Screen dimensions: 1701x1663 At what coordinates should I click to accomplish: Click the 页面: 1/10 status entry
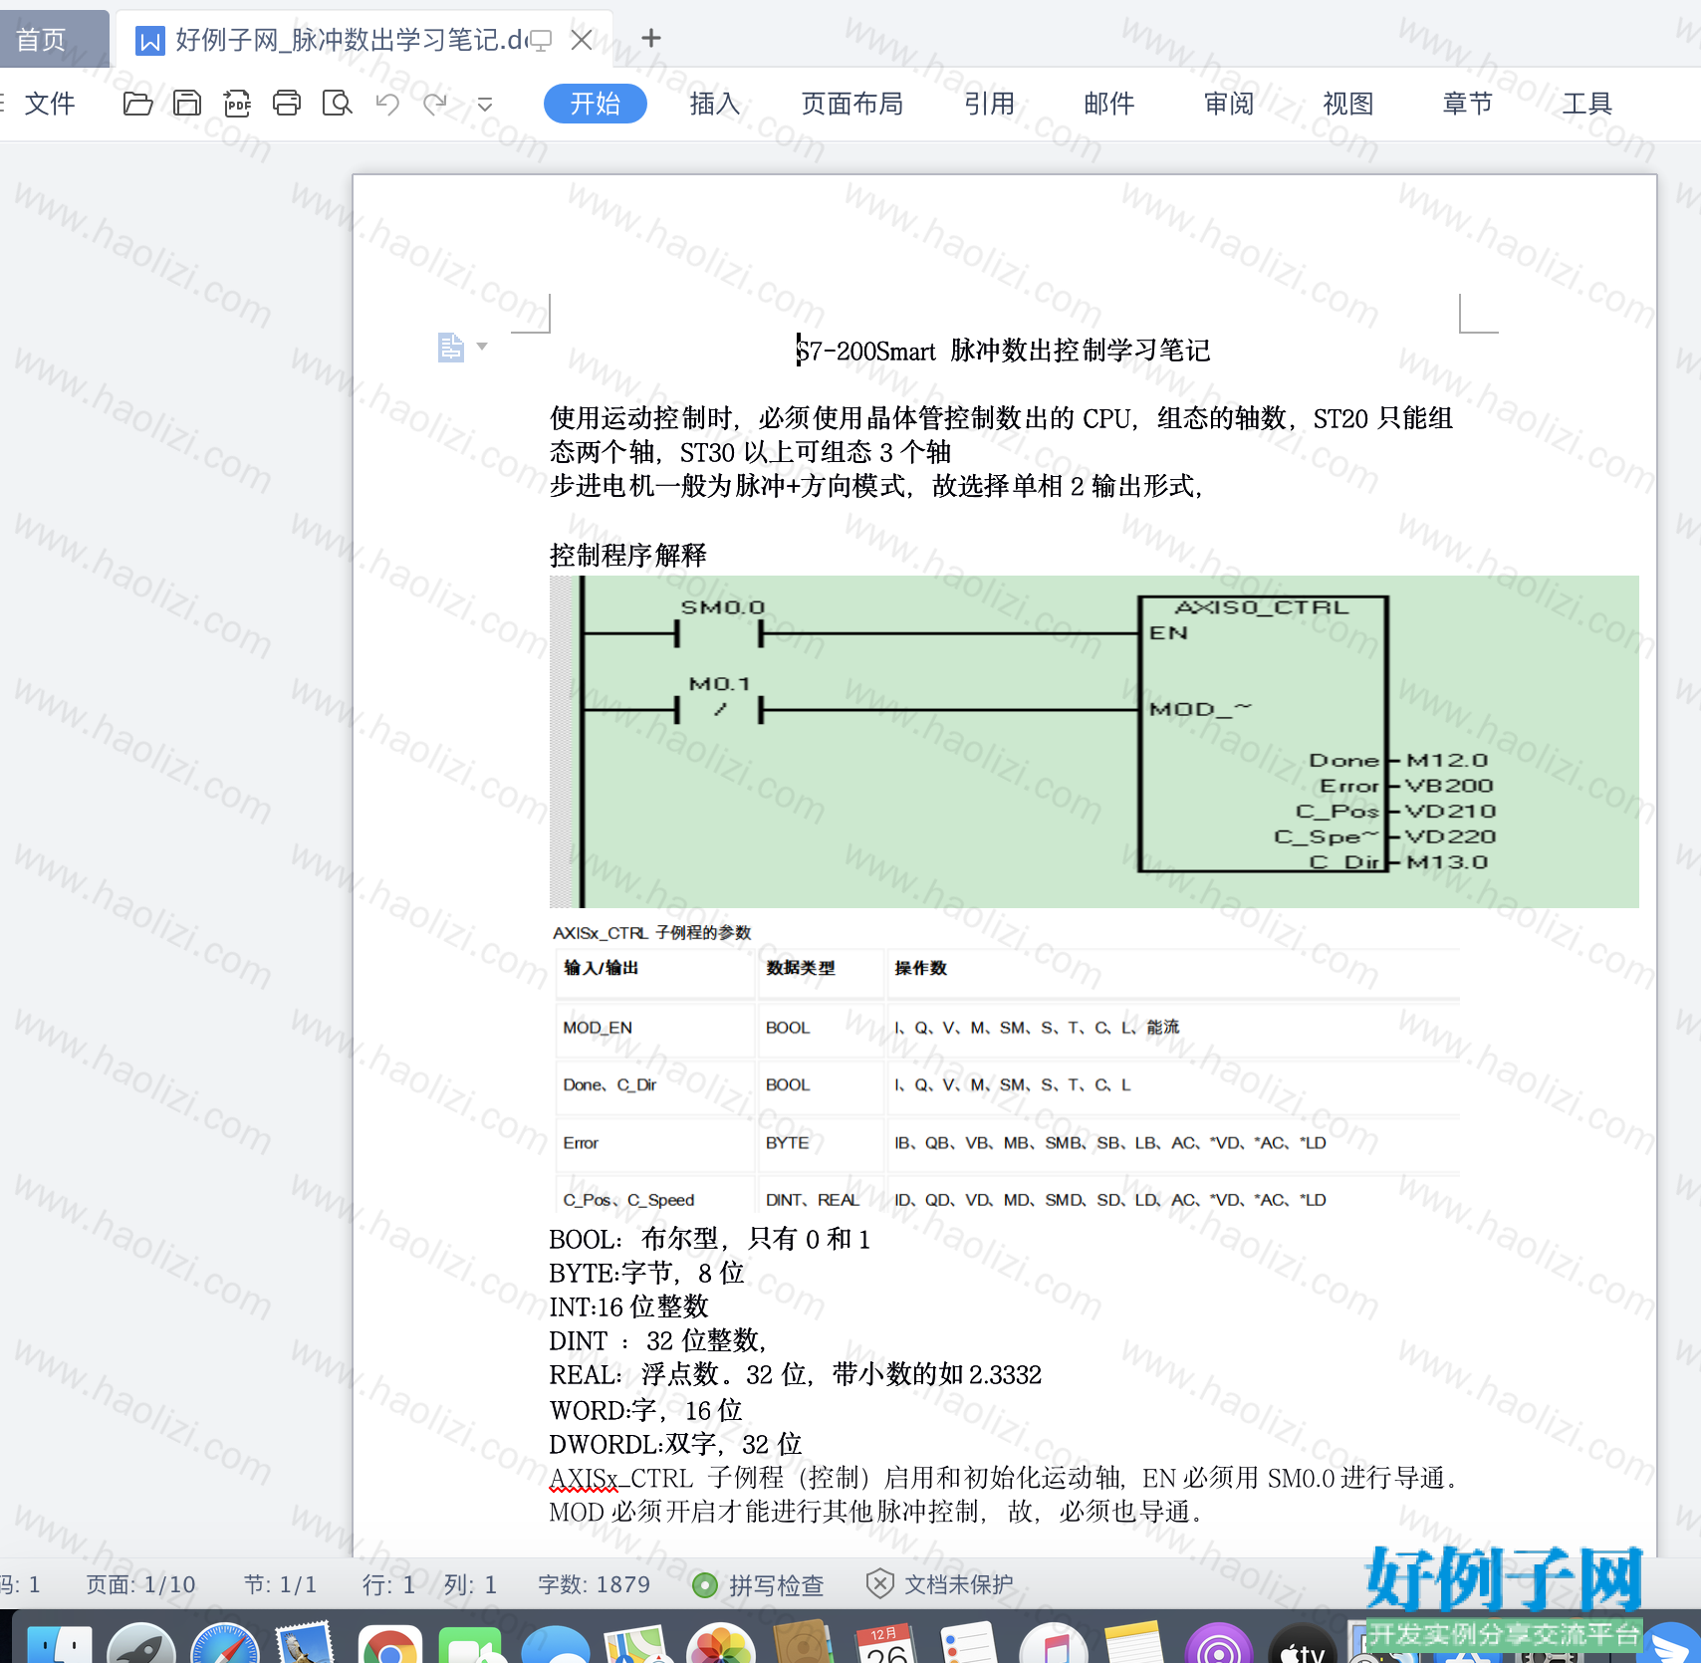coord(140,1584)
